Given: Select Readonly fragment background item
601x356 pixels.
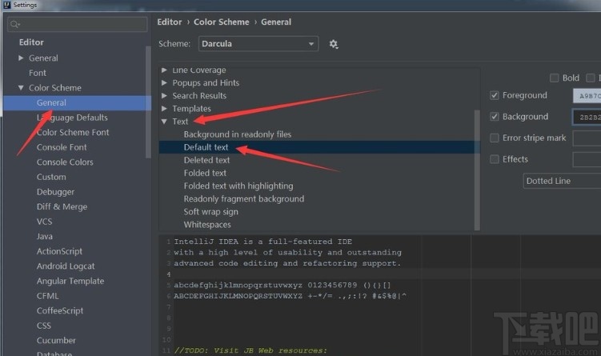Looking at the screenshot, I should (244, 199).
